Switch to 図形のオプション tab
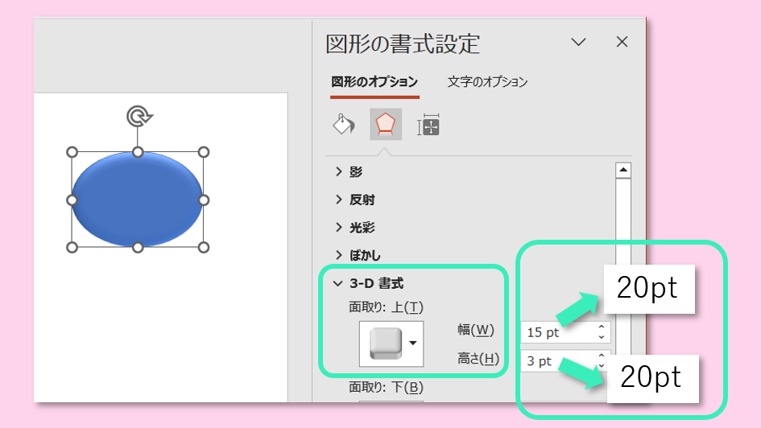 (x=374, y=82)
